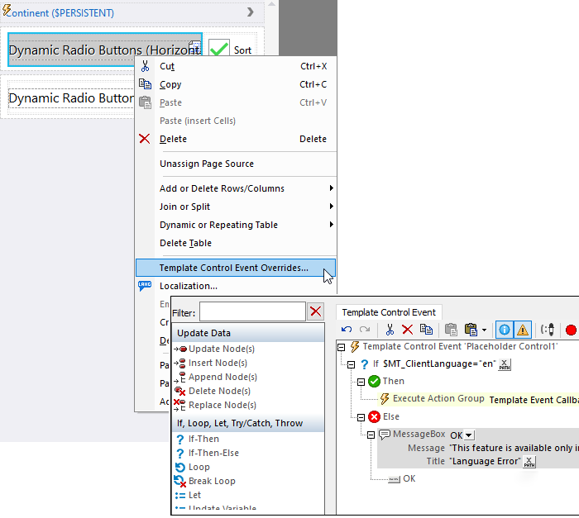Collapse the Then branch in the action tree

click(x=361, y=381)
